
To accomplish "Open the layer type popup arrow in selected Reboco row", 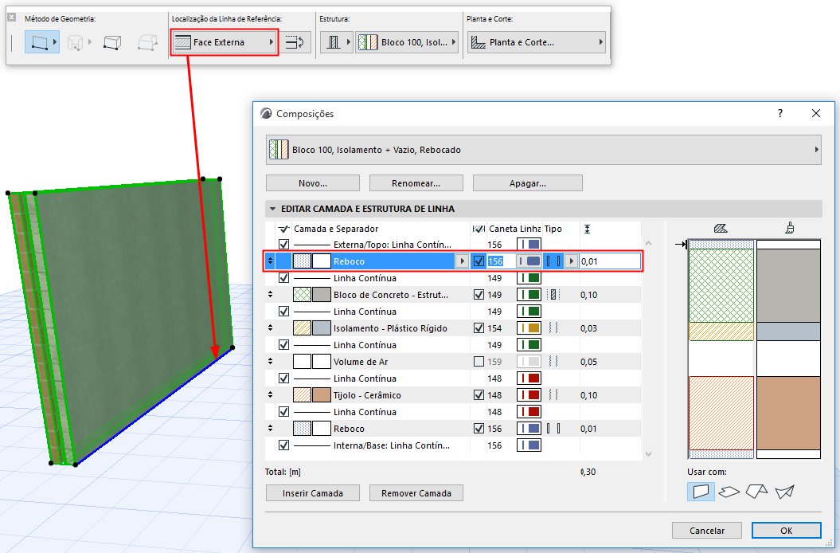I will (x=571, y=261).
